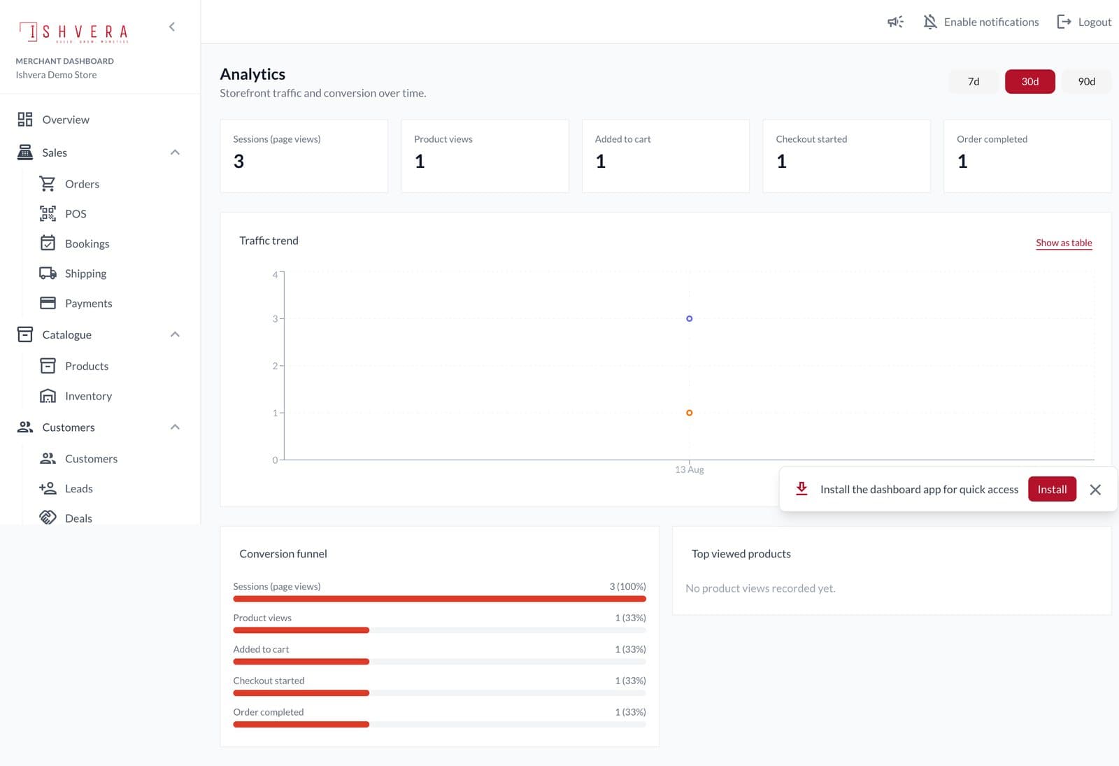Click the muted bell notifications icon
Image resolution: width=1119 pixels, height=766 pixels.
click(930, 22)
